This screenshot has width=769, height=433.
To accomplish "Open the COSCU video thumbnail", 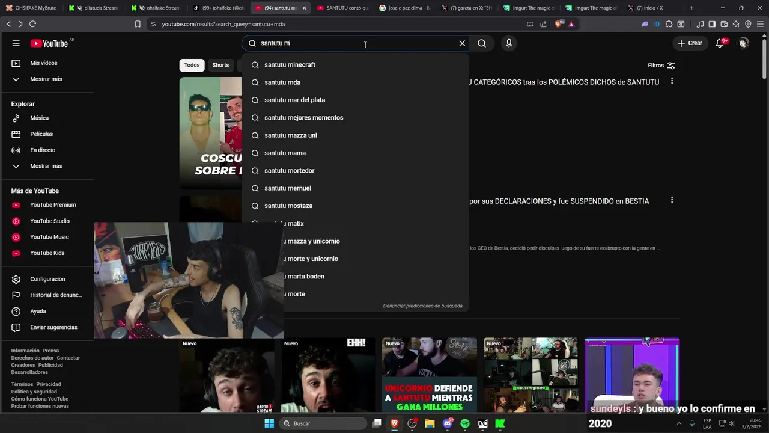I will pyautogui.click(x=210, y=133).
